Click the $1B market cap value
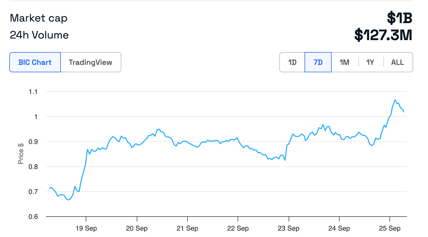 (x=400, y=18)
